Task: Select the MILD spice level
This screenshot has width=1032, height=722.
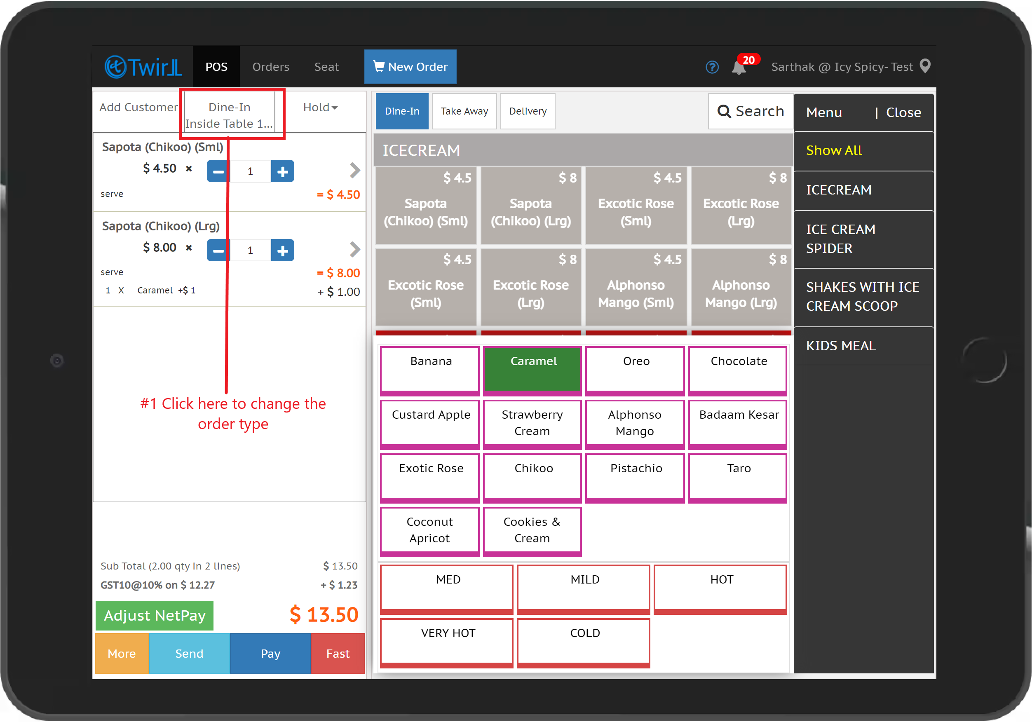Action: tap(584, 587)
